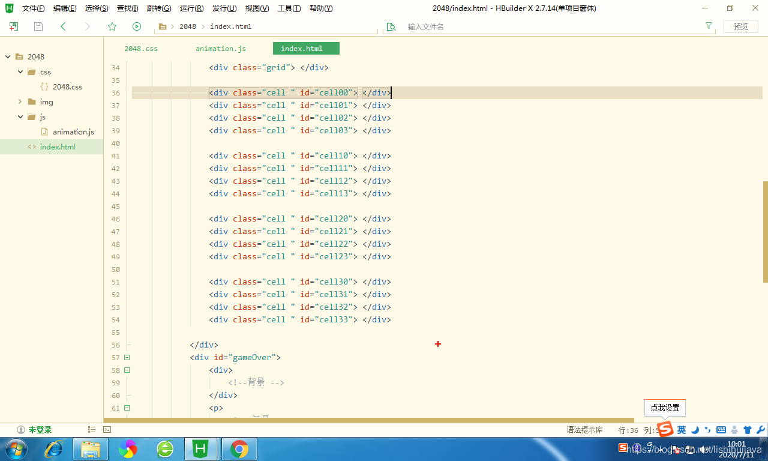Open the 编辑(E) menu
The height and width of the screenshot is (461, 768).
65,8
